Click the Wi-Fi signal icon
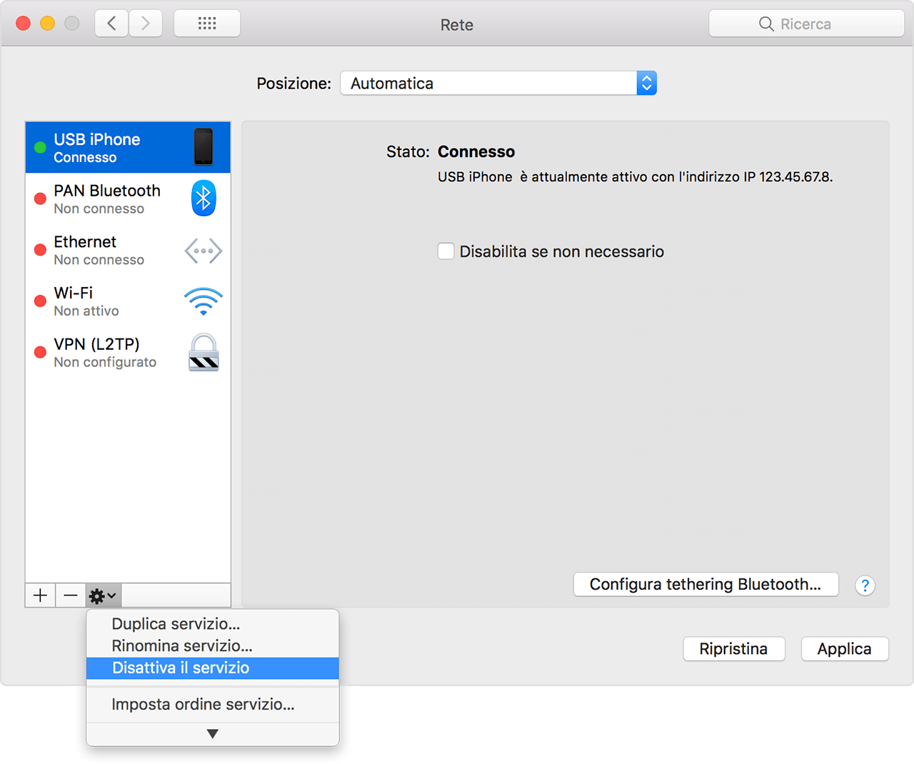 (x=204, y=301)
